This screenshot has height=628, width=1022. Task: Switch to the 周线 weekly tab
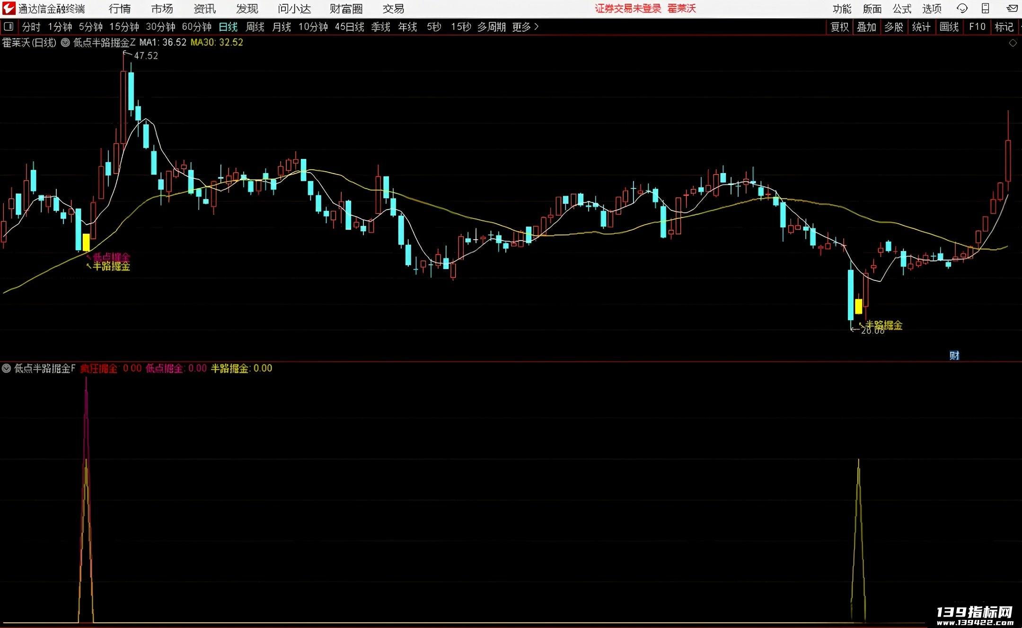click(x=255, y=27)
